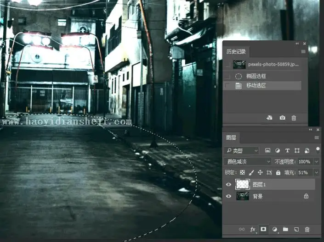Viewport: 324px width, 242px height.
Task: Filter layers by pixel layers
Action: 267,151
